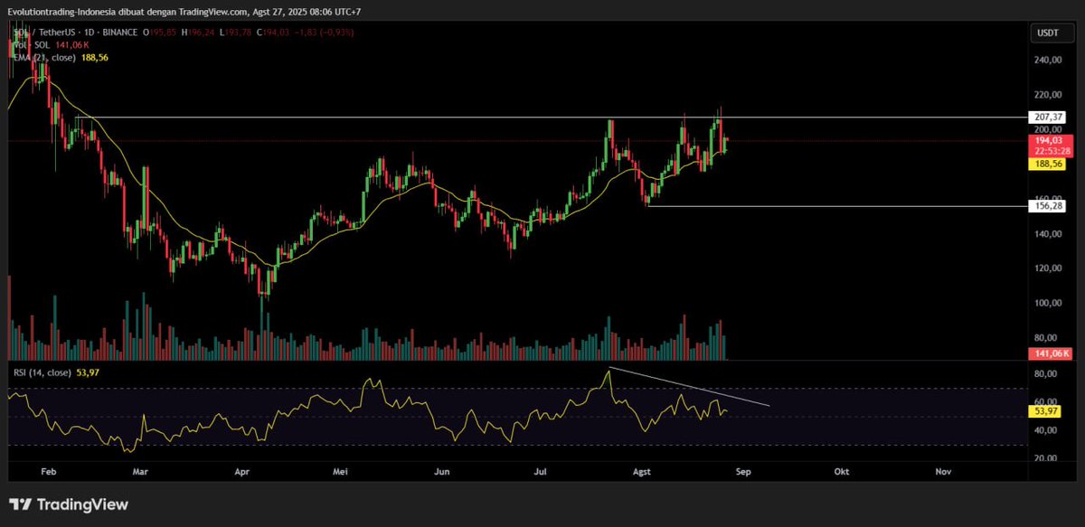Viewport: 1085px width, 527px height.
Task: Click the Nov label on time axis
Action: pos(944,472)
